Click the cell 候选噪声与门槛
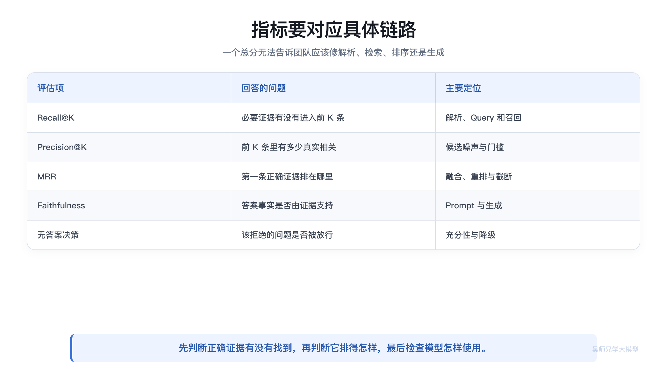667x375 pixels. tap(538, 147)
